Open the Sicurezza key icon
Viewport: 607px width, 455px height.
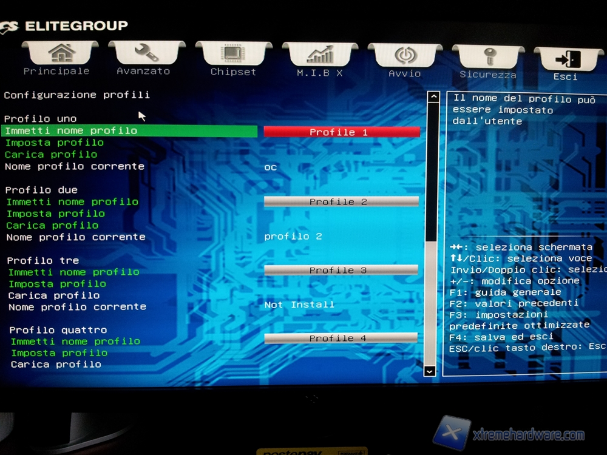pos(488,57)
